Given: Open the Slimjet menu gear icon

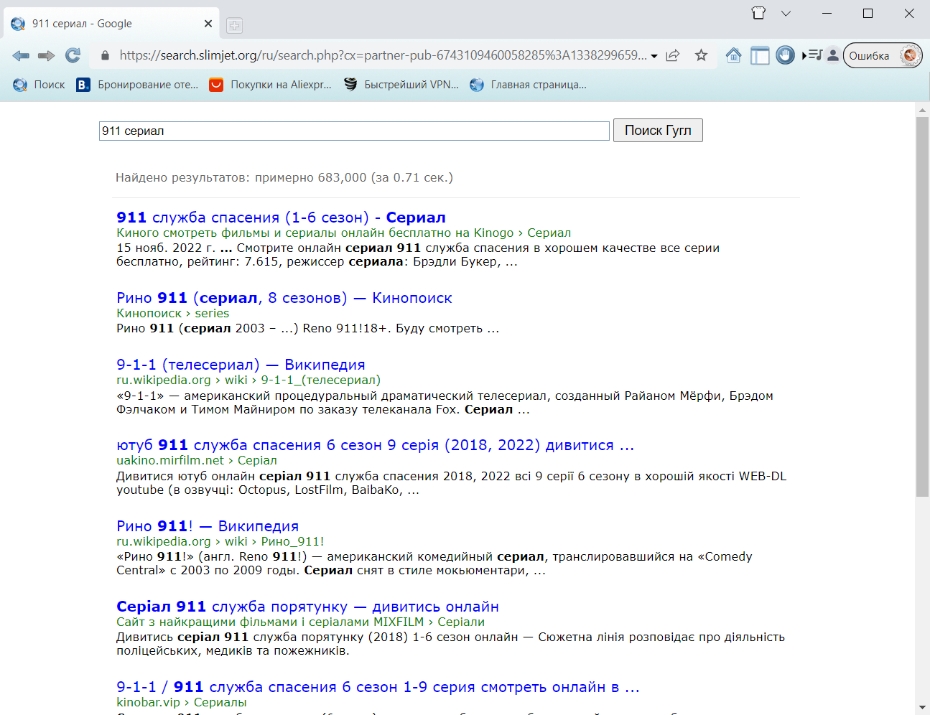Looking at the screenshot, I should (x=910, y=55).
